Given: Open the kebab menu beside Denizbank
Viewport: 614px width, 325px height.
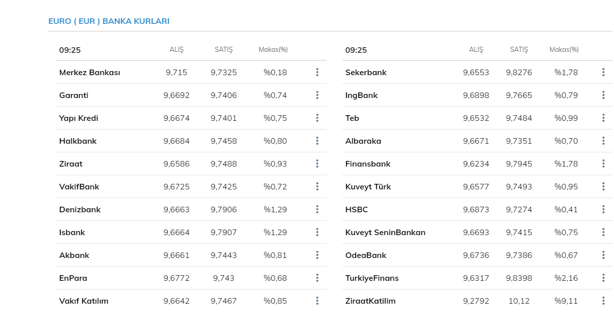Looking at the screenshot, I should pyautogui.click(x=317, y=209).
